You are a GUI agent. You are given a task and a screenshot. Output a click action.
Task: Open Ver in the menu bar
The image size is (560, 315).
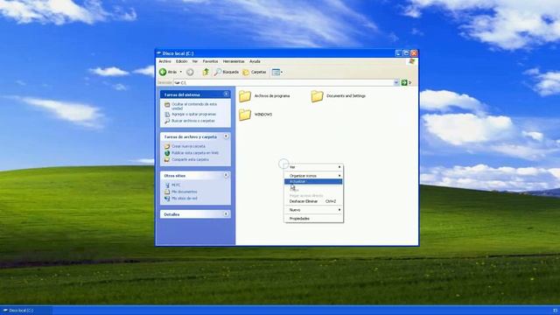[x=195, y=61]
